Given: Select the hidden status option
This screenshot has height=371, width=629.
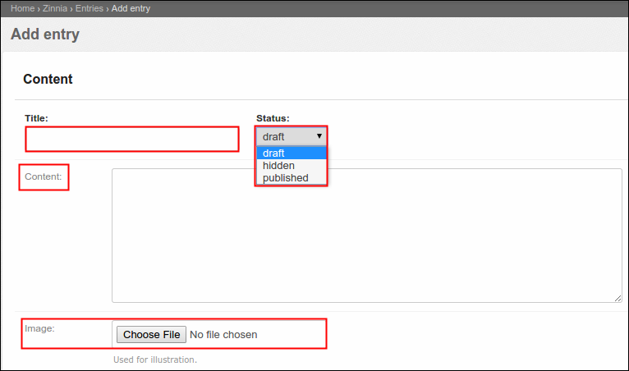Looking at the screenshot, I should [x=292, y=166].
